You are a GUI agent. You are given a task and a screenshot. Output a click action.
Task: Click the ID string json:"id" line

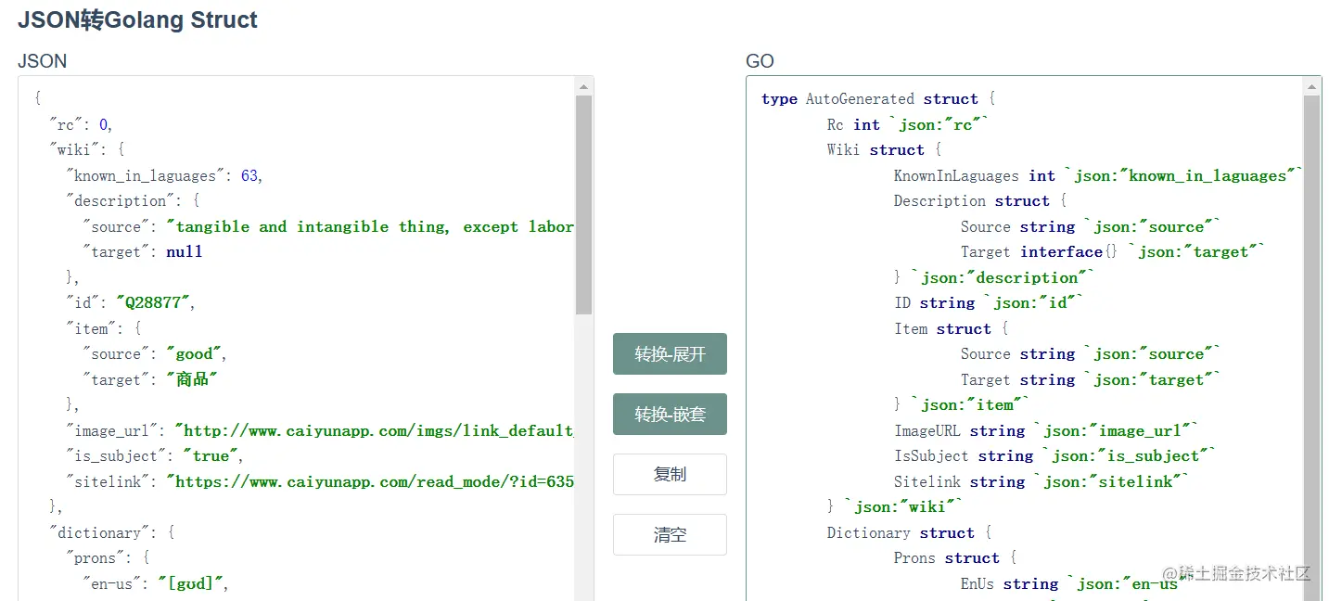(x=989, y=302)
